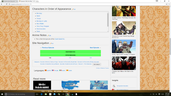This screenshot has width=171, height=96.
Task: Open the Tony Tony Chopper link
Action: [43, 26]
